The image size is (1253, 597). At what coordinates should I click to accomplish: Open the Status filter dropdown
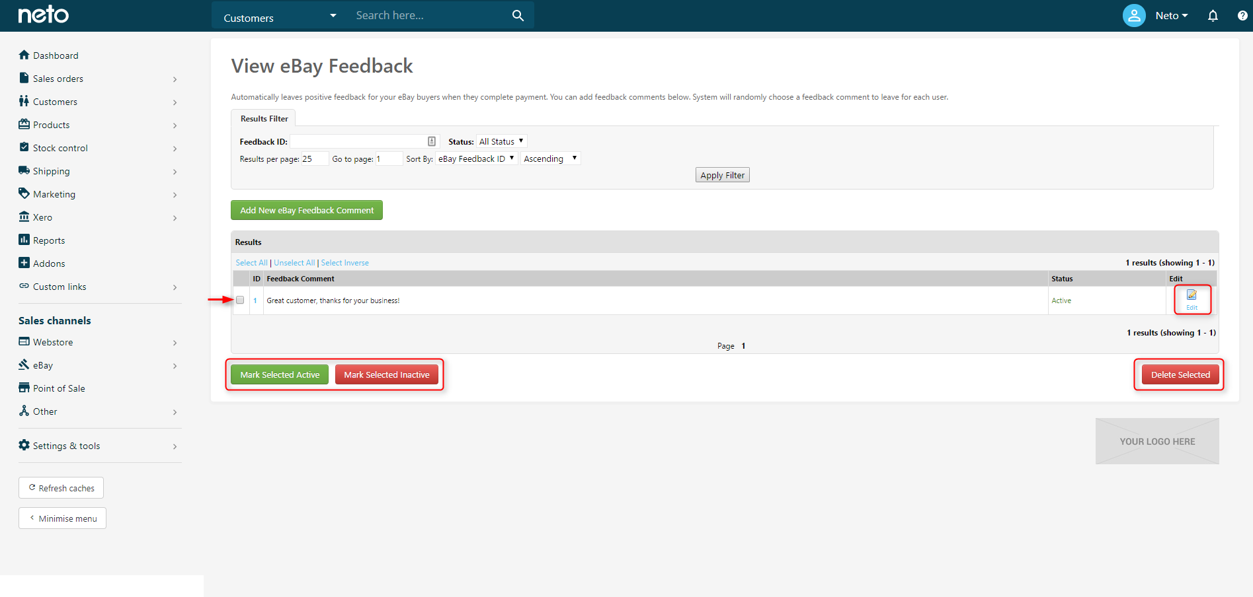pos(502,141)
